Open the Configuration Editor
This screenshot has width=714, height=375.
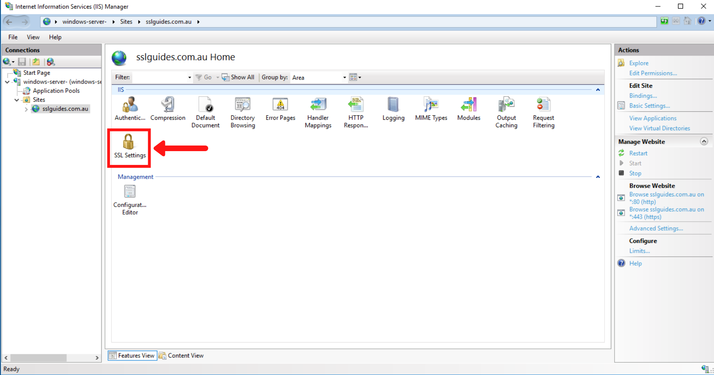(x=130, y=198)
